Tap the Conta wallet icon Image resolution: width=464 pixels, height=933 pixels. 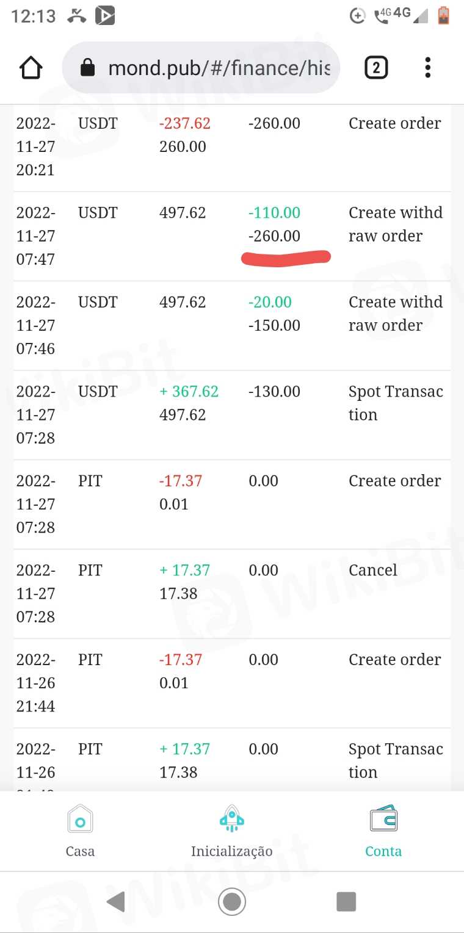click(383, 819)
